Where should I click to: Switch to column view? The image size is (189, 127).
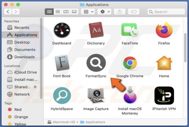66,12
